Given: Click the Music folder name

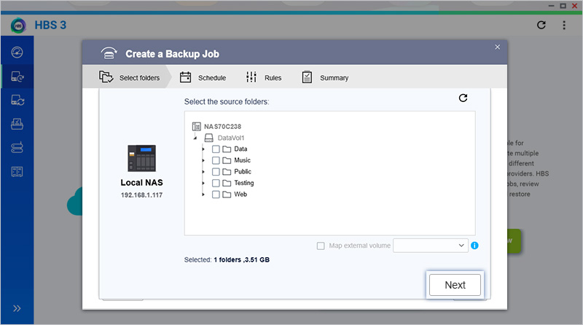Looking at the screenshot, I should (x=243, y=160).
